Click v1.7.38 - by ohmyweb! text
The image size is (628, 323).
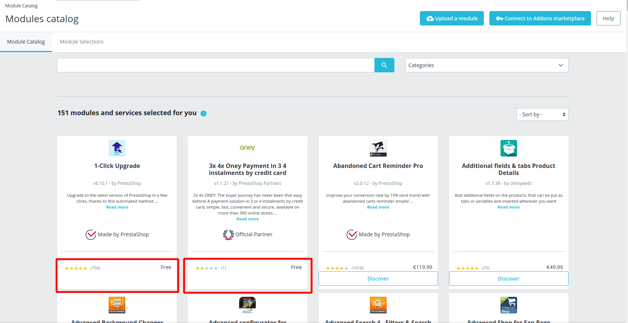509,183
